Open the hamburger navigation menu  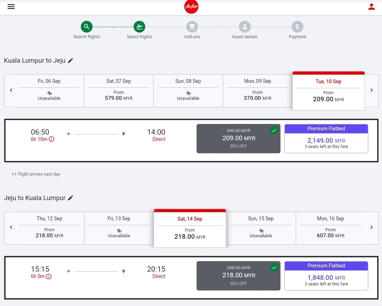pos(11,7)
